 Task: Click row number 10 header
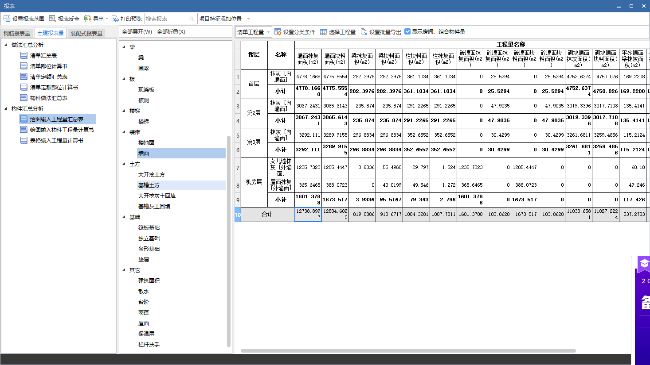tap(238, 215)
